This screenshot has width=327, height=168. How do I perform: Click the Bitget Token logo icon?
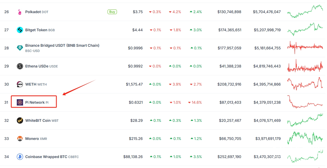click(x=20, y=30)
